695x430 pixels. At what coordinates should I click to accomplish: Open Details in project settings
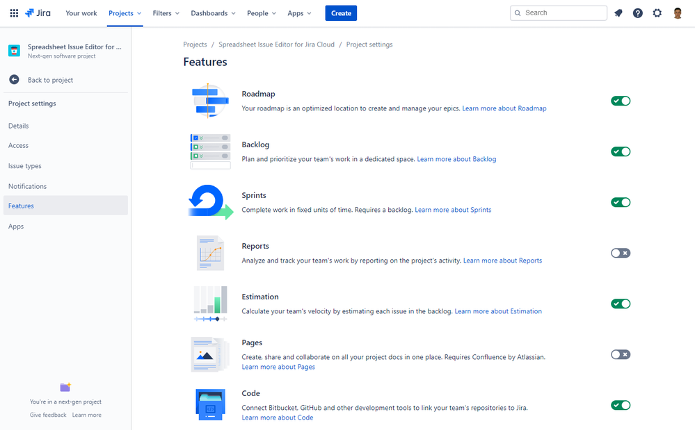(65, 126)
